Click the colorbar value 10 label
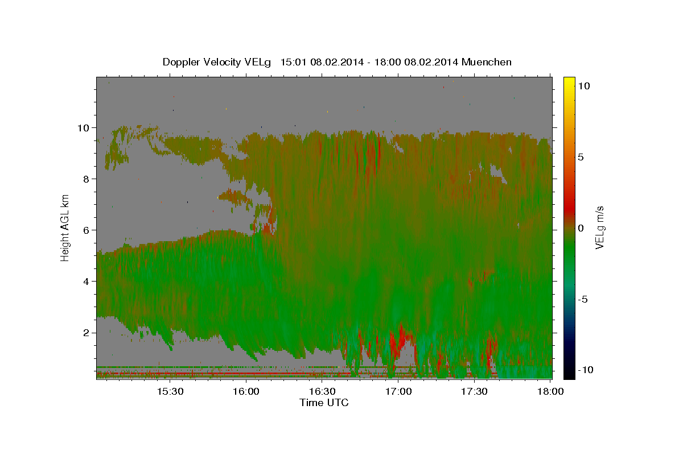683x455 pixels. click(583, 85)
